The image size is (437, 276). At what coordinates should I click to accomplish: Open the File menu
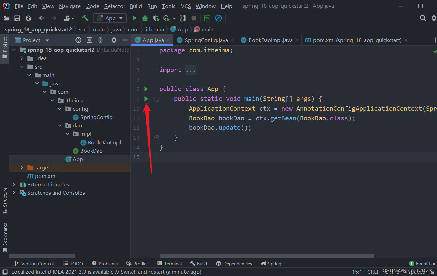click(x=19, y=6)
